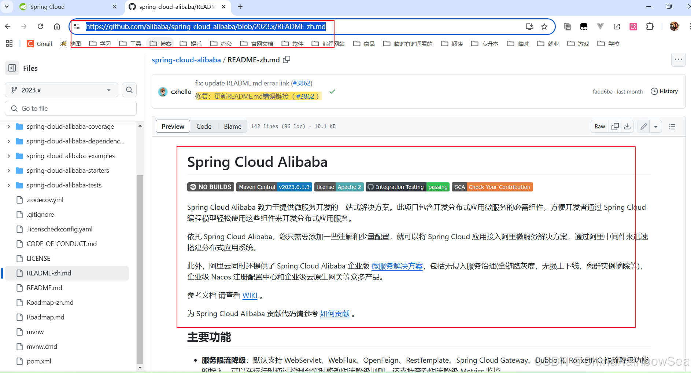
Task: View commit check status mark
Action: pyautogui.click(x=332, y=91)
